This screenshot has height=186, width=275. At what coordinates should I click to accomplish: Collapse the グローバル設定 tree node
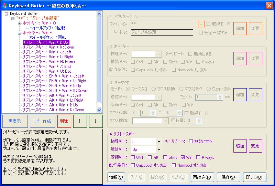coord(13,19)
